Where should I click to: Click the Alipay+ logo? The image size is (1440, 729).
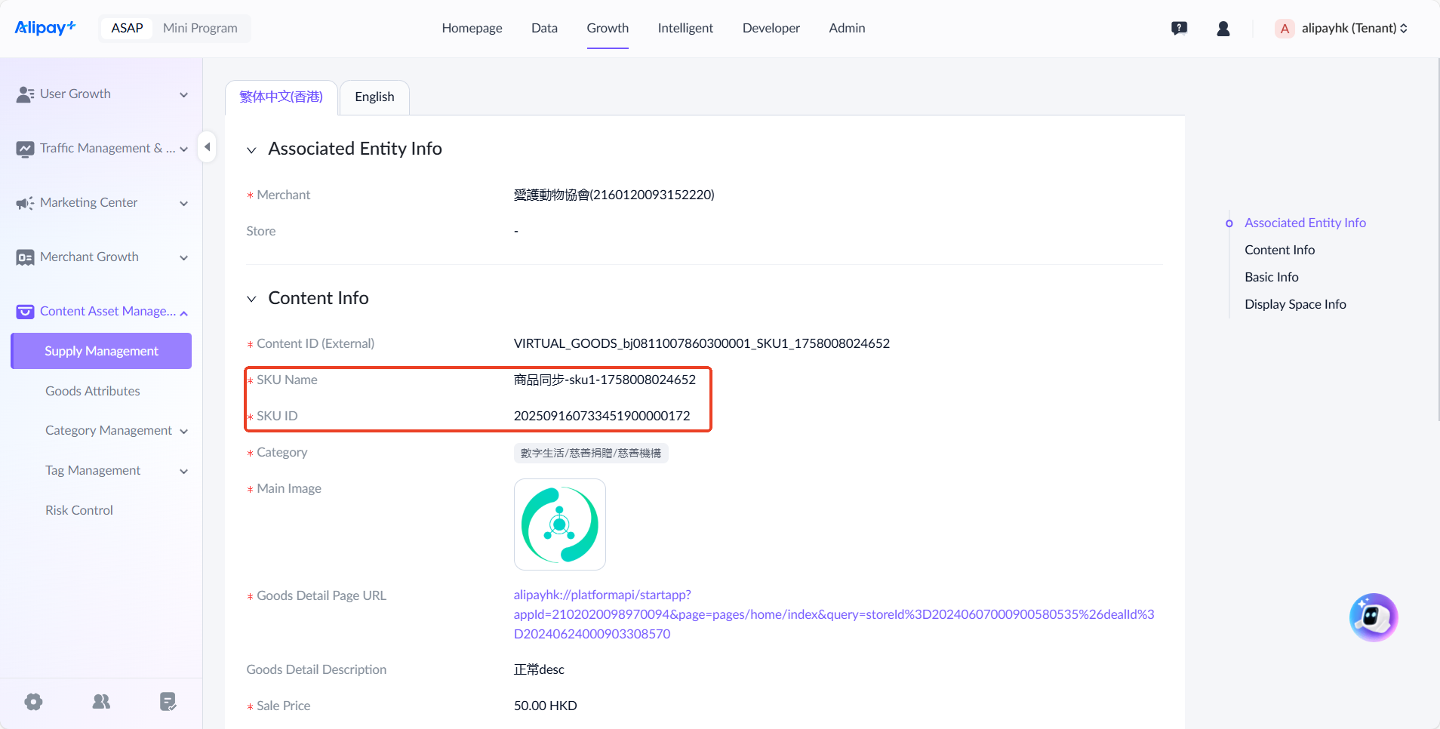point(45,28)
